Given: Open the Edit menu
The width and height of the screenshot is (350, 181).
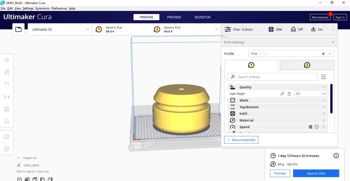Looking at the screenshot, I should [x=10, y=8].
